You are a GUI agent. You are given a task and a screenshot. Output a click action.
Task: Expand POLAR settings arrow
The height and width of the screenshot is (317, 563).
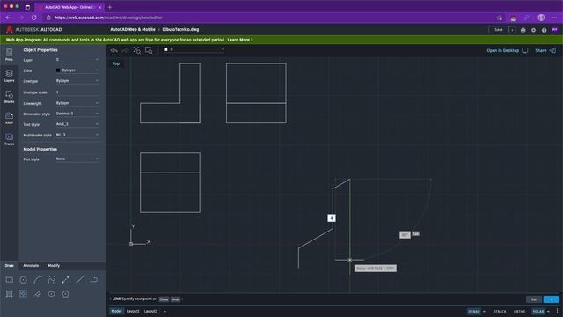[548, 311]
